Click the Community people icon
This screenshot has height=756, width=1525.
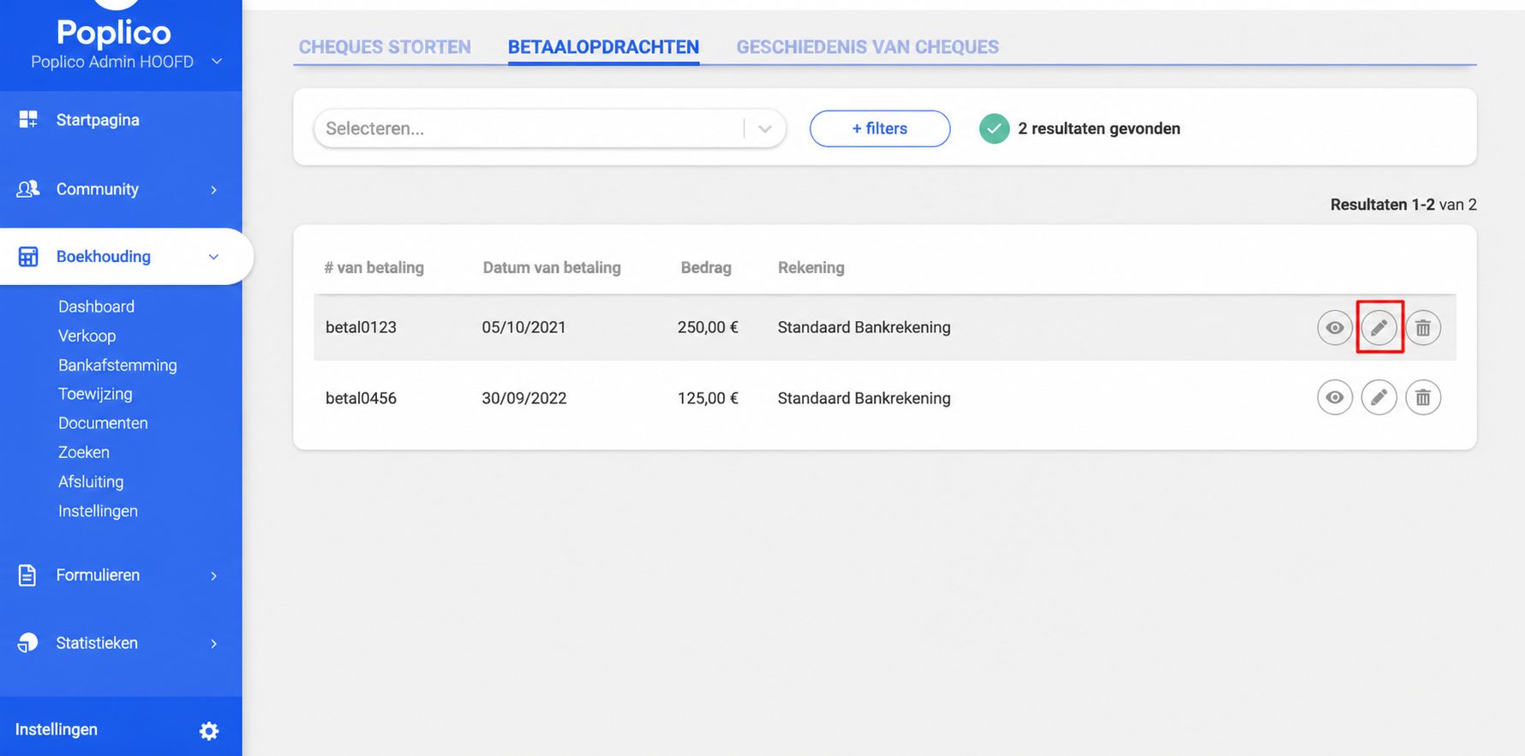(x=28, y=188)
